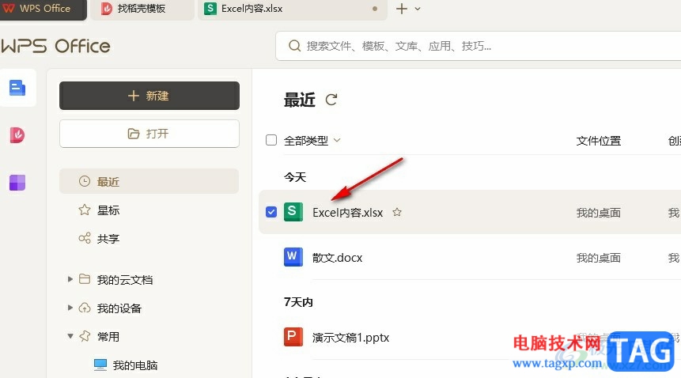Expand the 我的设备 tree node
681x378 pixels.
[x=70, y=308]
